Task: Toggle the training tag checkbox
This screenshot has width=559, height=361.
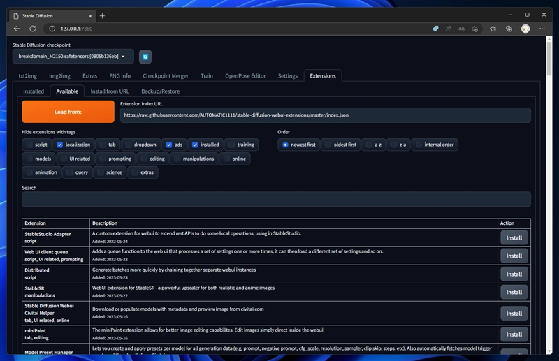Action: 232,145
